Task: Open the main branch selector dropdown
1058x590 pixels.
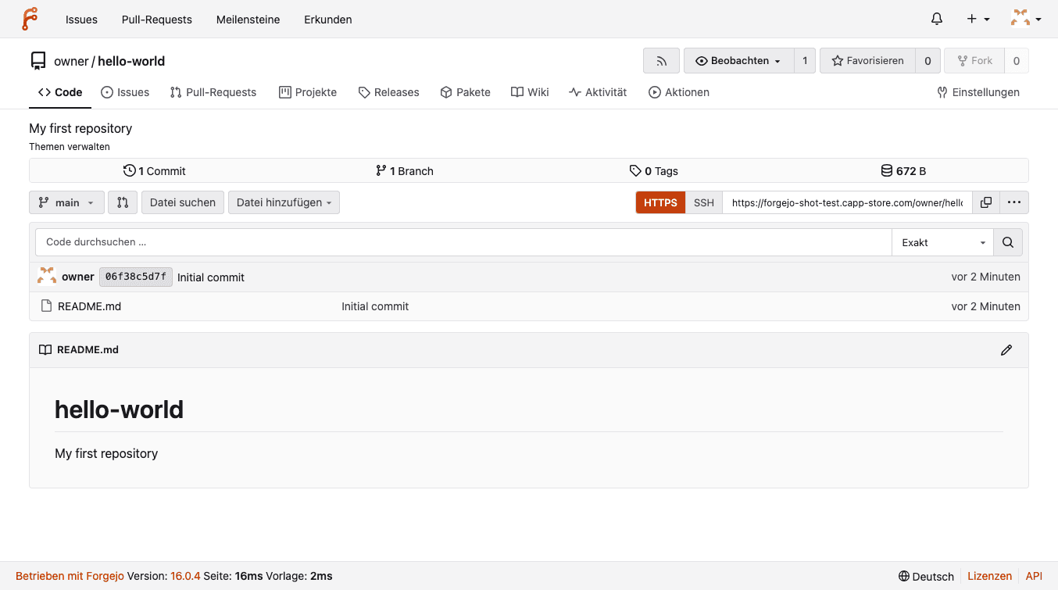Action: (66, 202)
